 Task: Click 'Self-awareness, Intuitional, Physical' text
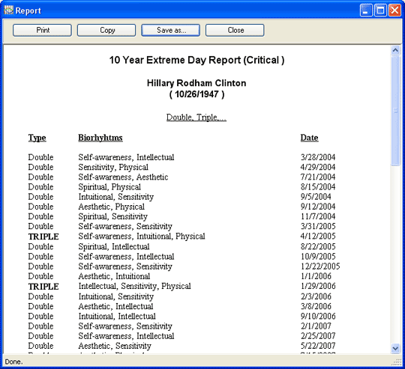[x=142, y=237]
